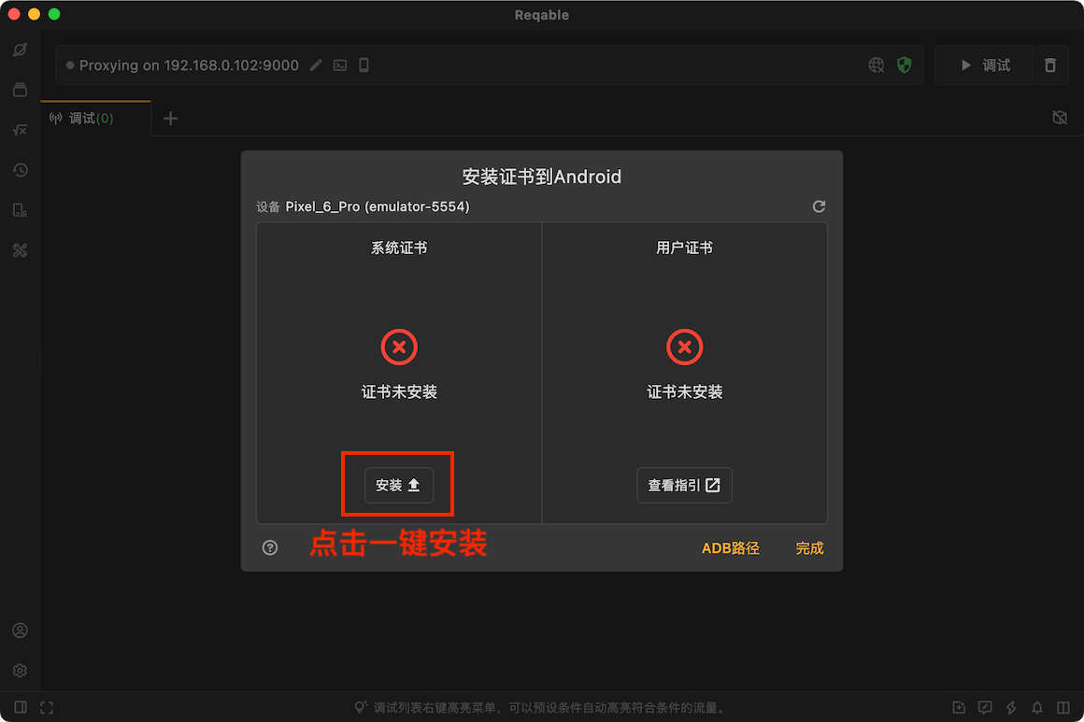The image size is (1084, 722).
Task: Start capture with the 调试 play button
Action: 984,65
